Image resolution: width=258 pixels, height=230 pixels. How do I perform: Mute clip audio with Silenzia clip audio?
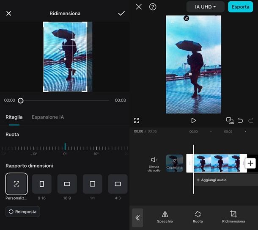point(154,164)
